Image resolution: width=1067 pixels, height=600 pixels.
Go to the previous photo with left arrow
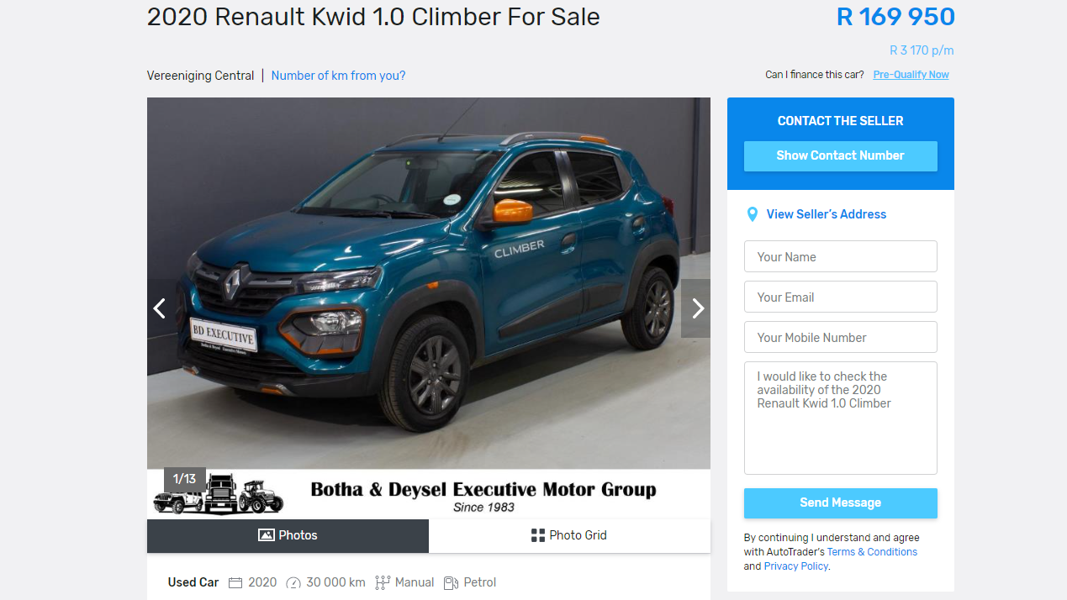coord(161,308)
